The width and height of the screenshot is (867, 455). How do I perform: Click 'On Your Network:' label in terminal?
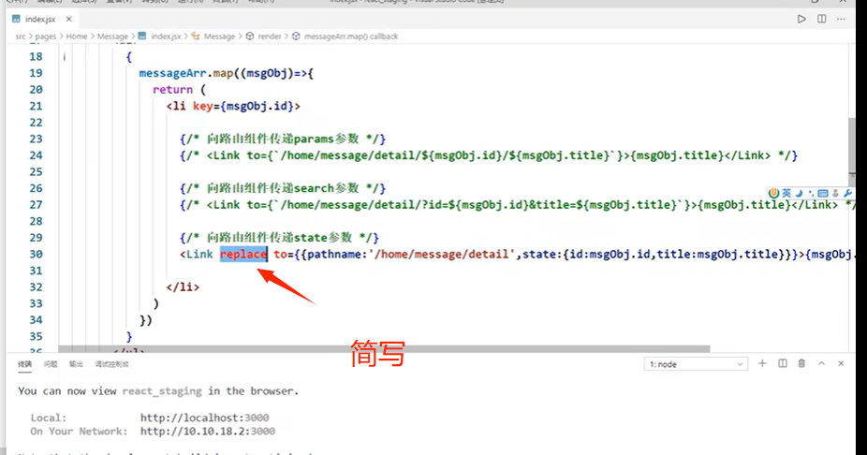coord(79,432)
